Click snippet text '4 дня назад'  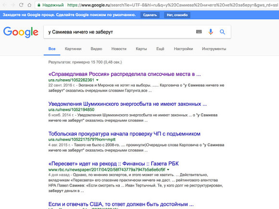[59, 175]
